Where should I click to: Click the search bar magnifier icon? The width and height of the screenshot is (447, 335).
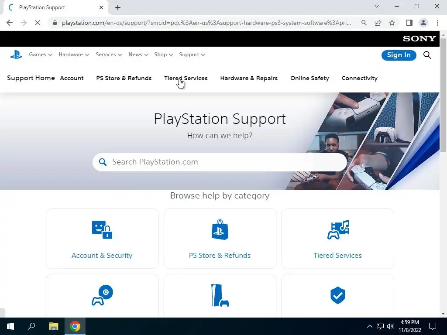pos(103,162)
